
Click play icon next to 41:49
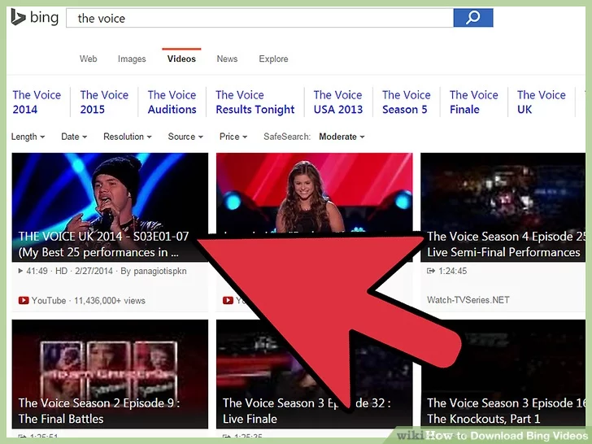pos(20,271)
